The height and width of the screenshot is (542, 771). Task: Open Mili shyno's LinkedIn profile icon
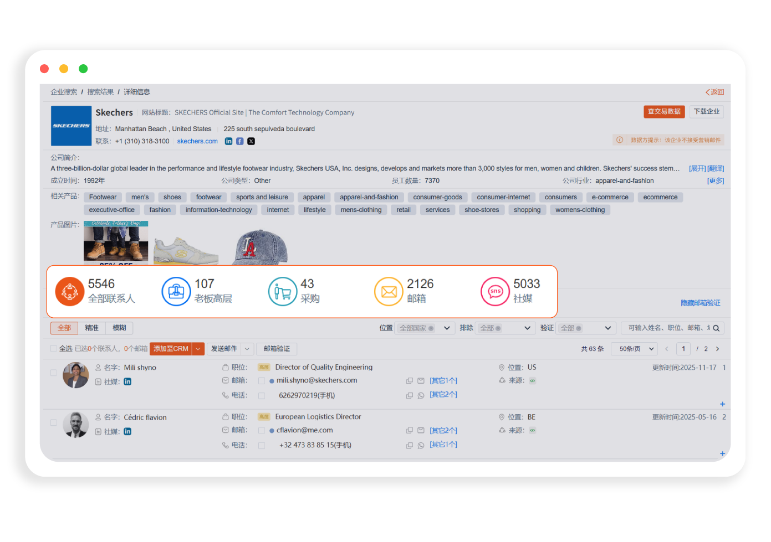(x=127, y=381)
